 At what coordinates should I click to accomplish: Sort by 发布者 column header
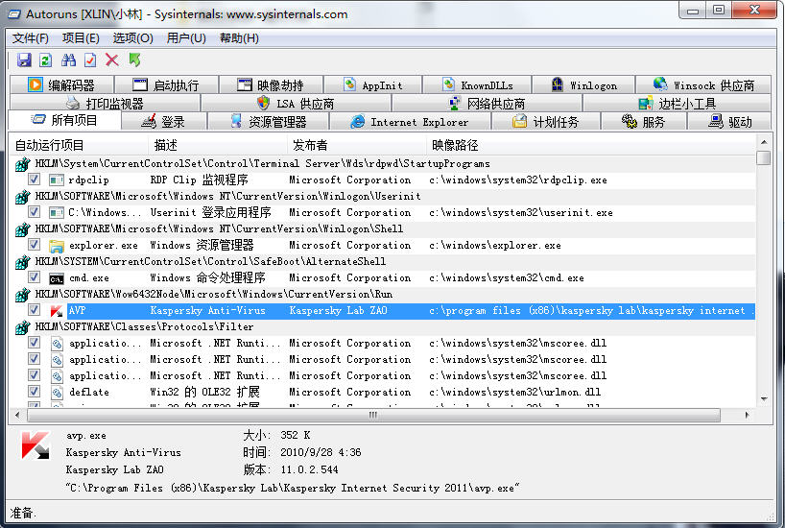357,145
